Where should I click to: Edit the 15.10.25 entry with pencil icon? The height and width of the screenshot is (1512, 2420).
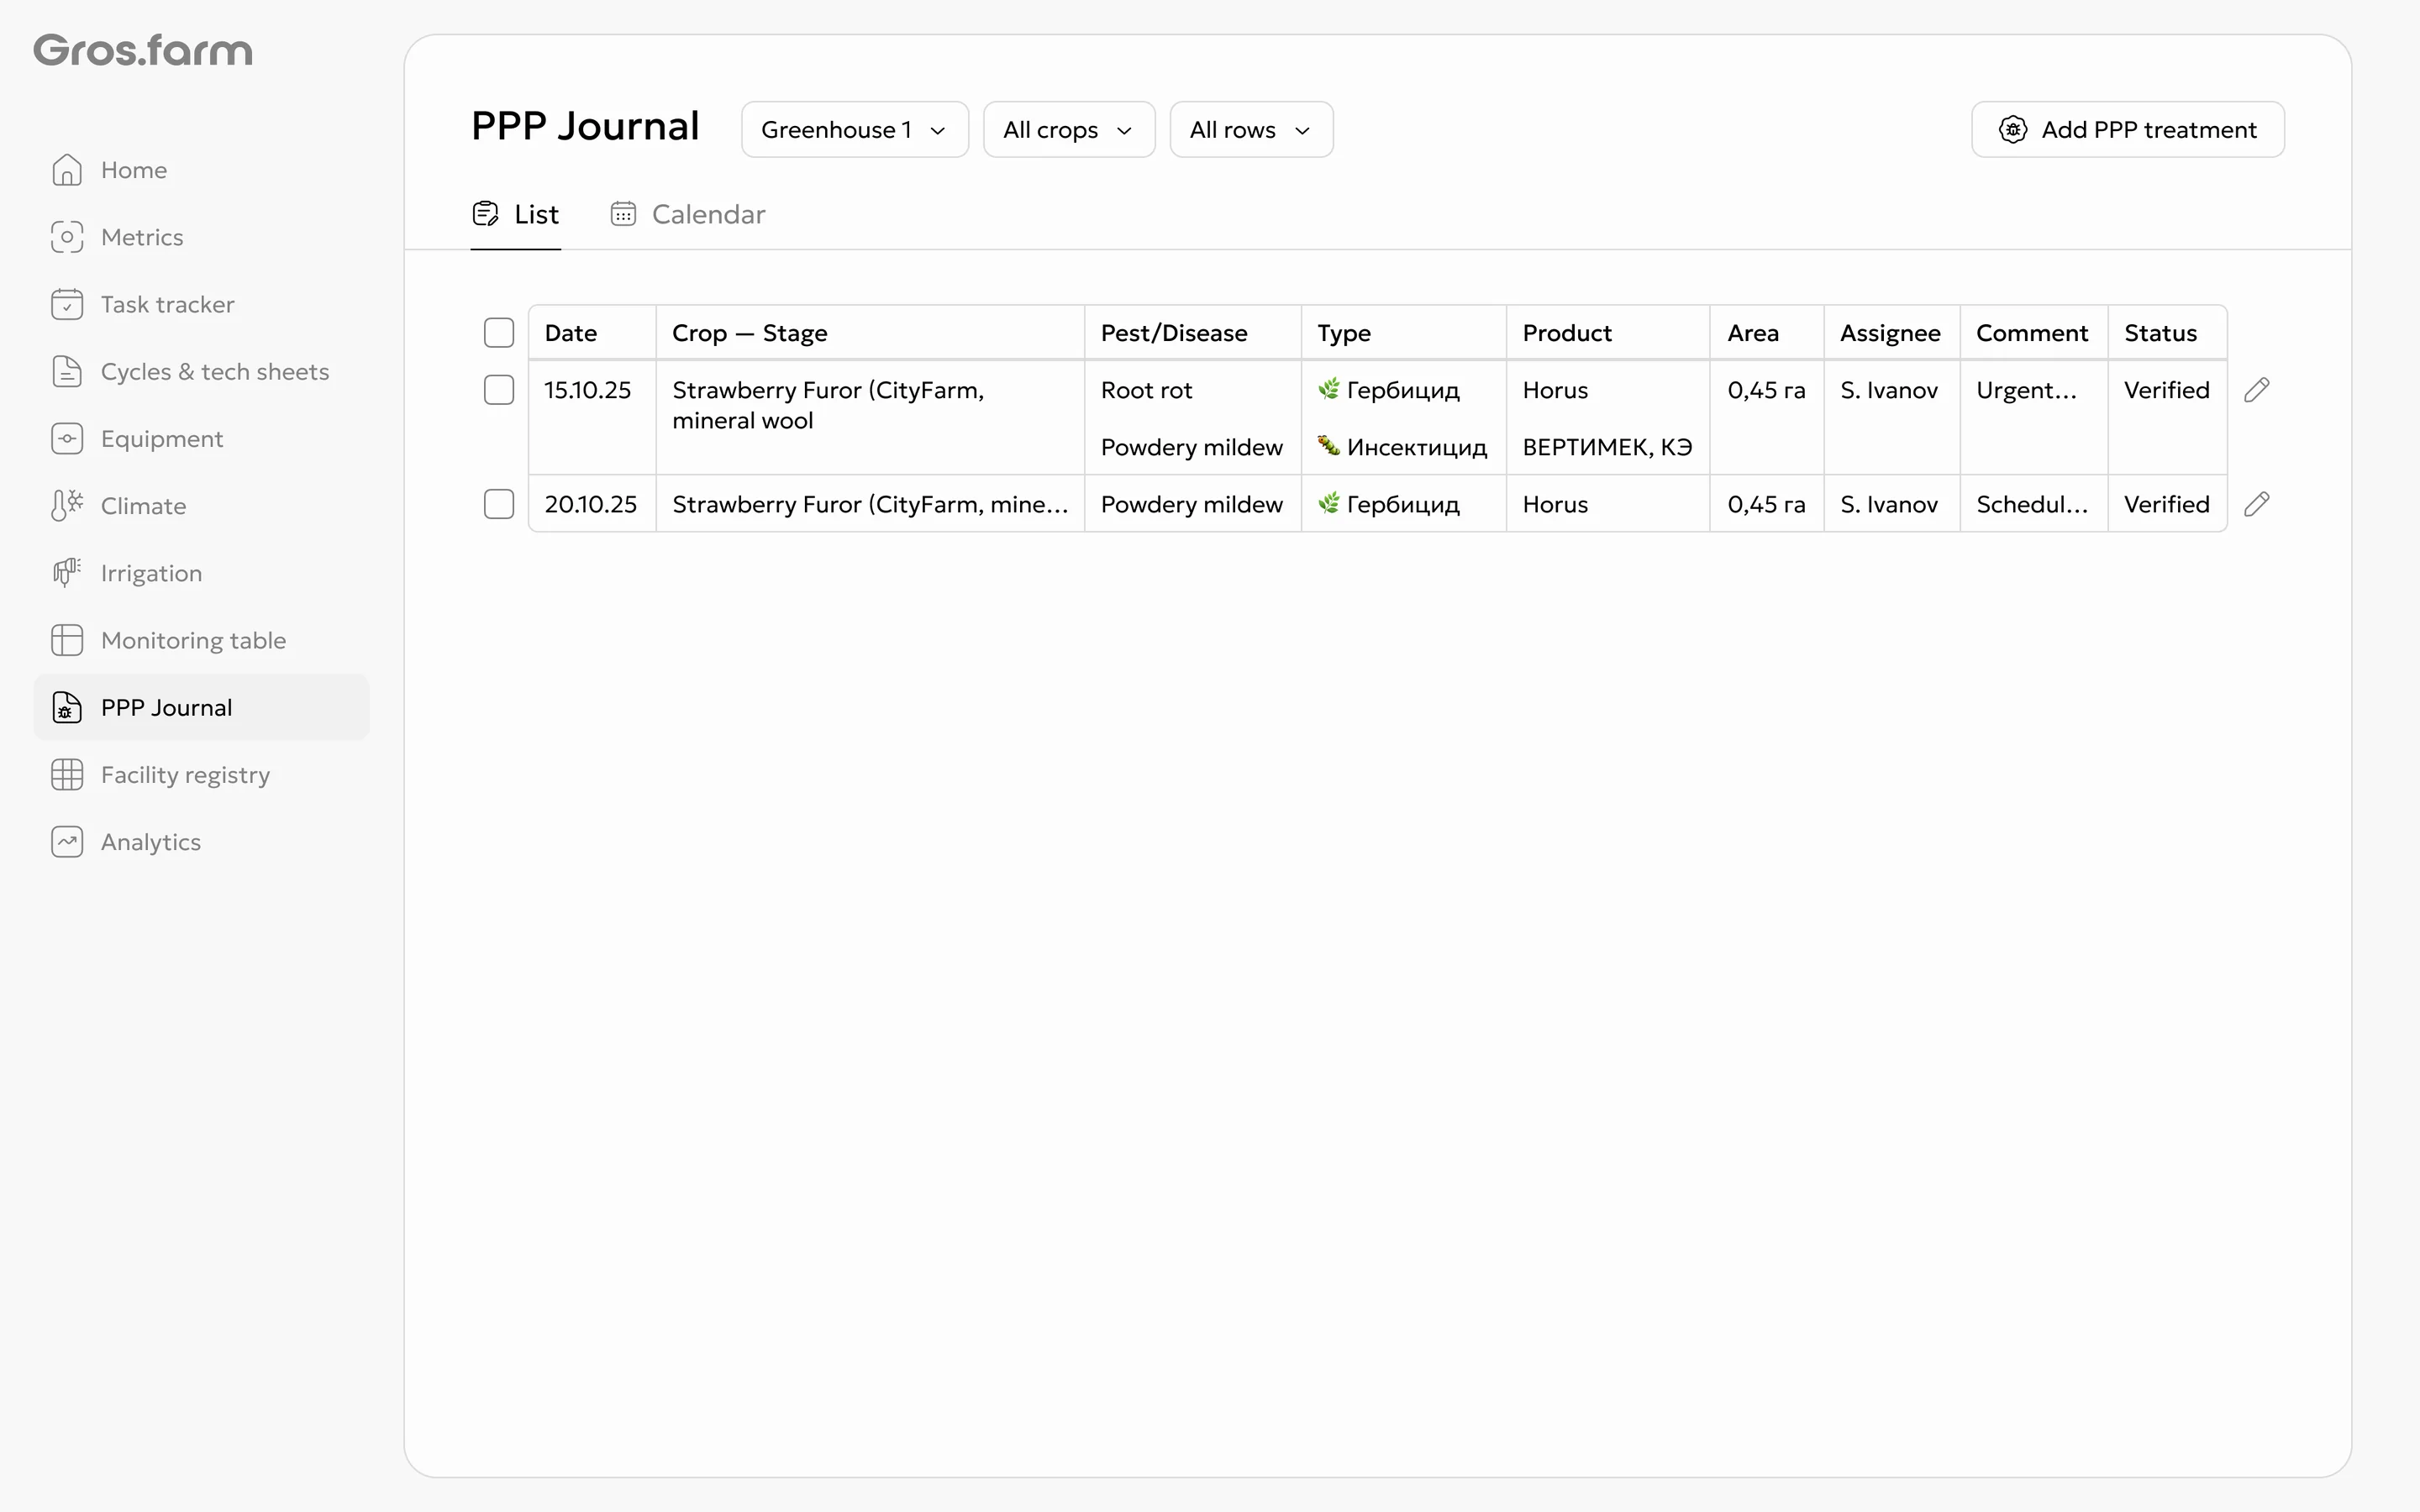point(2257,390)
